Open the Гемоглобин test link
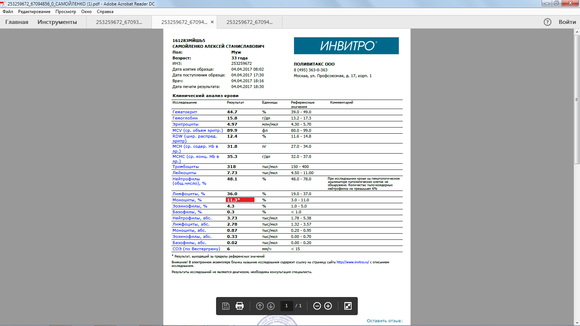Screen dimensions: 580x326 click(185, 118)
